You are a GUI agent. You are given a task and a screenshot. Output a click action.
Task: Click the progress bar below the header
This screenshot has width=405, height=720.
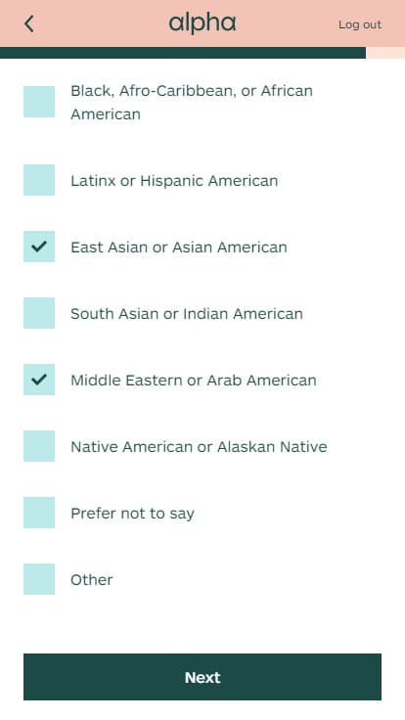pos(202,53)
